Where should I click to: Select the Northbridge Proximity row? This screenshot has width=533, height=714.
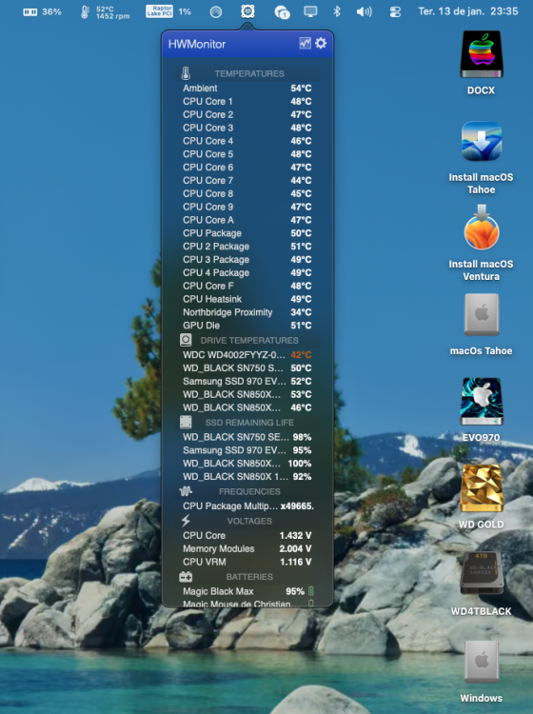click(x=247, y=312)
